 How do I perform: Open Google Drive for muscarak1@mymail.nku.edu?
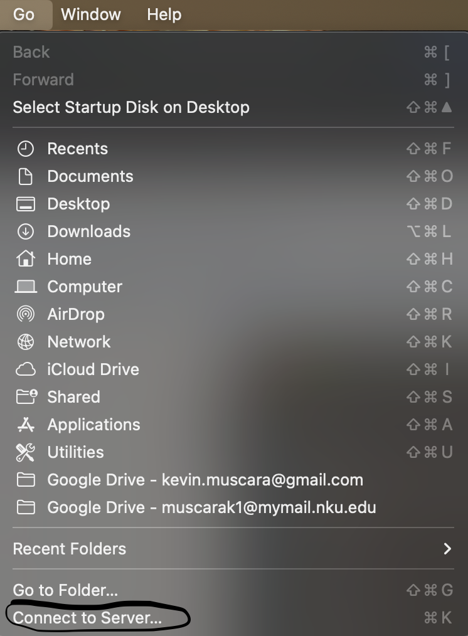[211, 507]
